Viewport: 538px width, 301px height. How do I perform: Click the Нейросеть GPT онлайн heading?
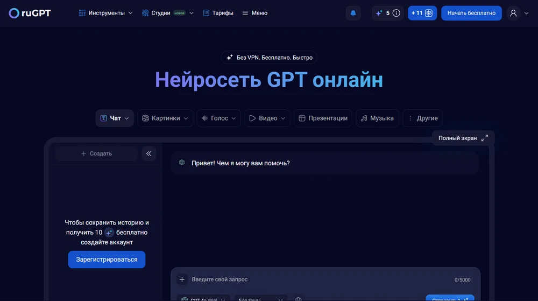(x=269, y=80)
